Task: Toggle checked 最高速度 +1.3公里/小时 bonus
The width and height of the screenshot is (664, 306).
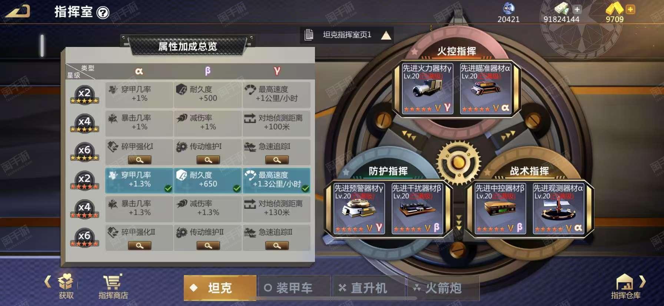Action: point(276,180)
